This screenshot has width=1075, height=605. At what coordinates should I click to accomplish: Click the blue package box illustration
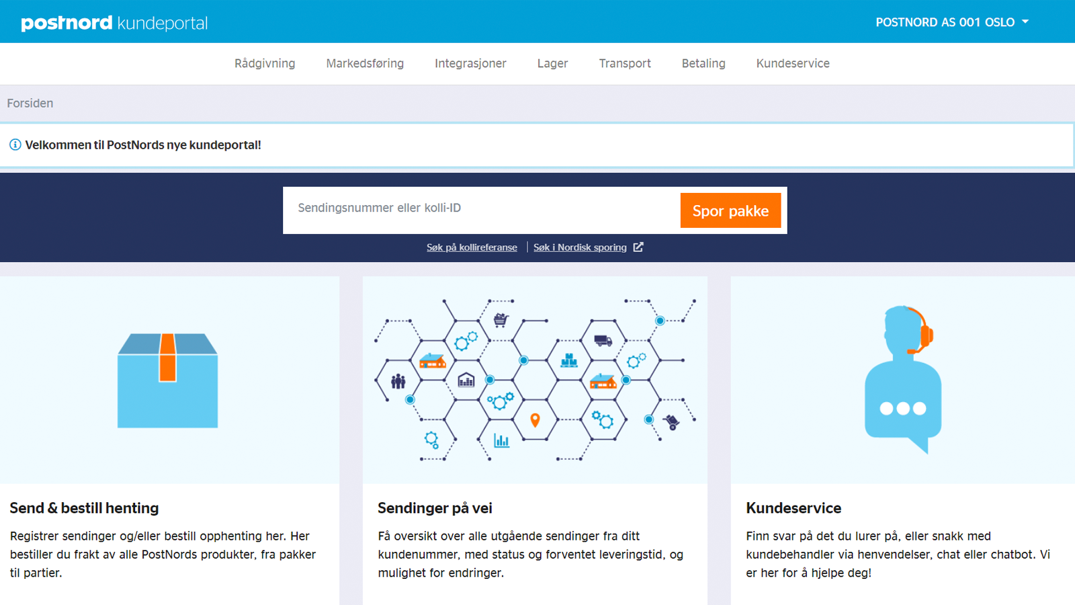pos(167,380)
